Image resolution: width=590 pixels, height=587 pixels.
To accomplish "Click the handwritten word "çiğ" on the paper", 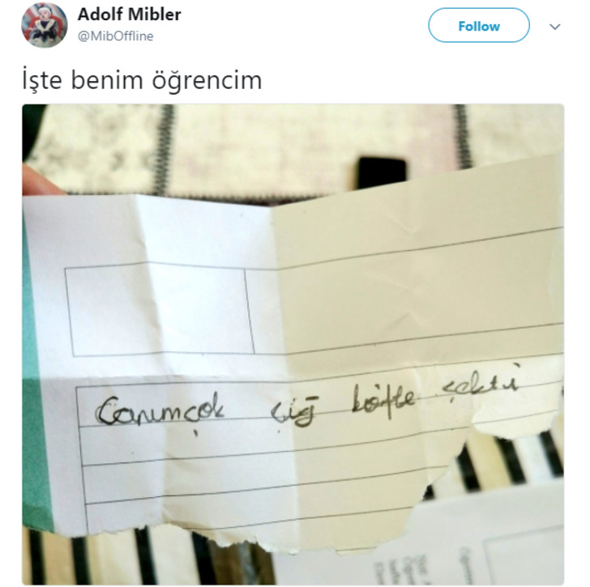I will [x=293, y=413].
